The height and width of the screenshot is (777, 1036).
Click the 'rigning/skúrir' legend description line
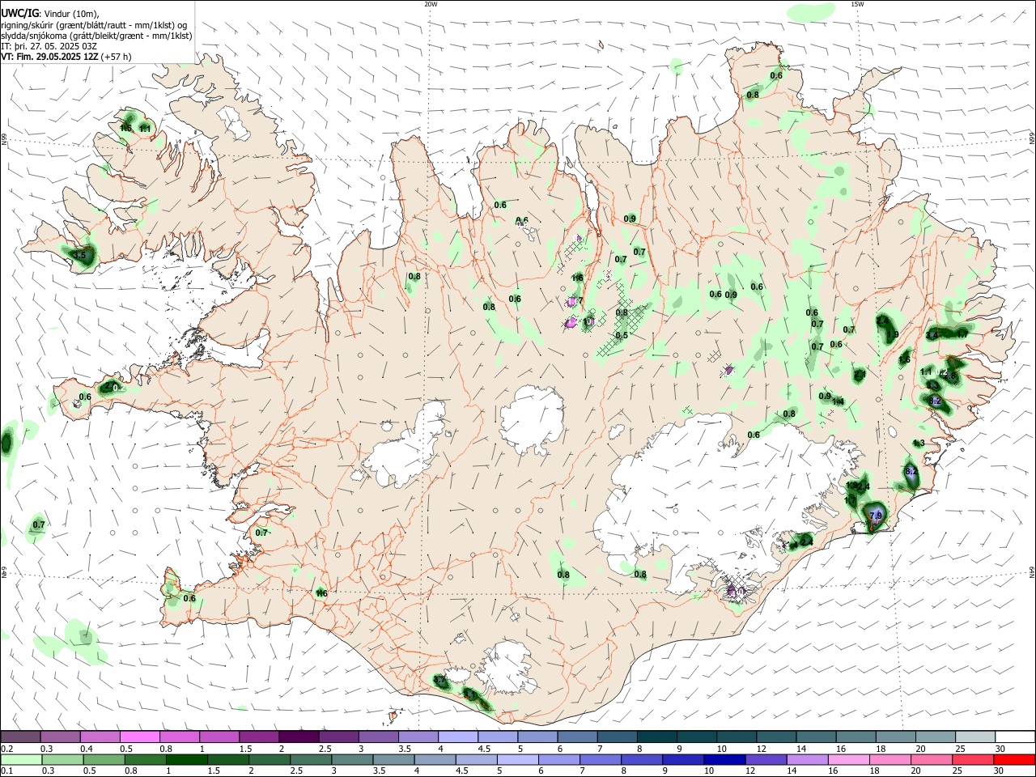[x=94, y=24]
